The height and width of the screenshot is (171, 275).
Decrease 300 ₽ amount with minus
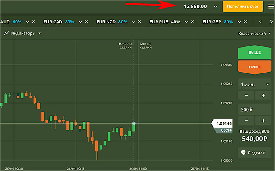(246, 120)
